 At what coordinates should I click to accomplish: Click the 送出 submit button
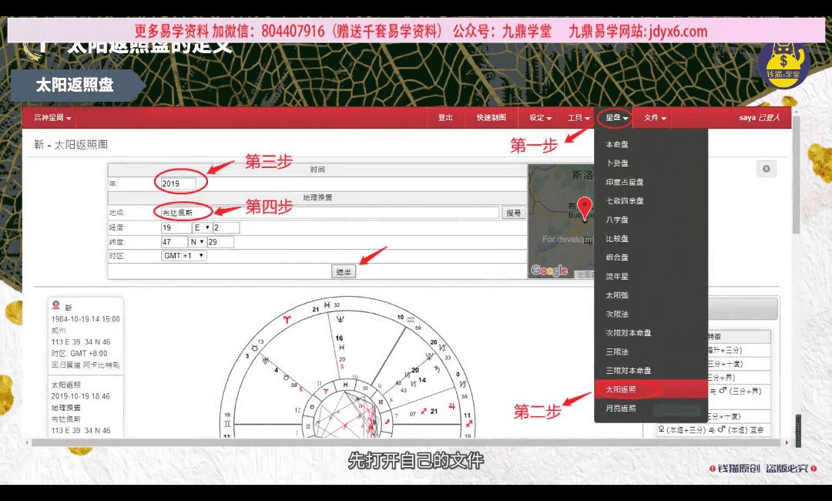344,271
